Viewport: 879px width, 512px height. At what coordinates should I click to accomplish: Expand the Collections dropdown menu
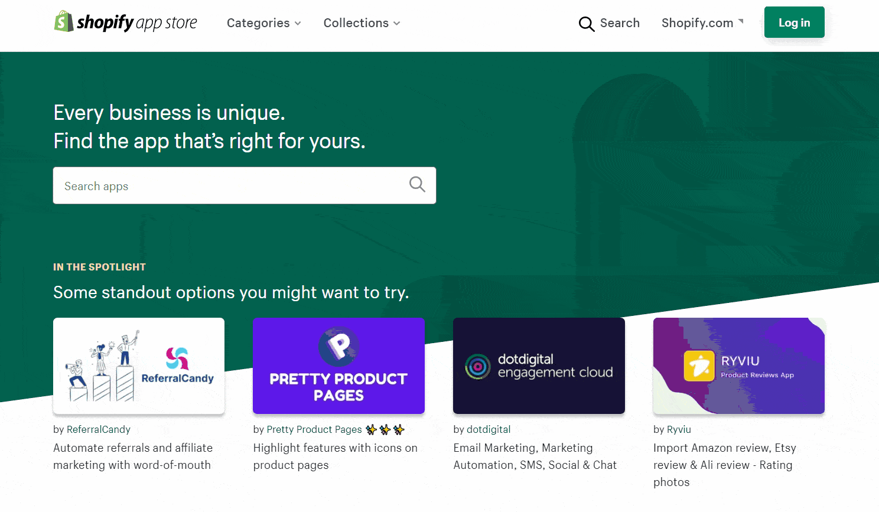(362, 23)
